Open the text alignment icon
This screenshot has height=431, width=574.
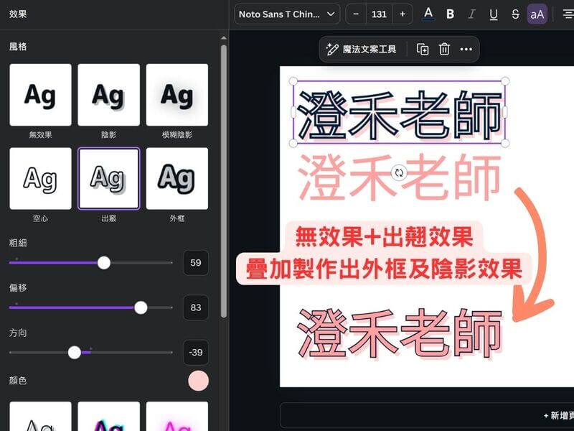pyautogui.click(x=568, y=14)
